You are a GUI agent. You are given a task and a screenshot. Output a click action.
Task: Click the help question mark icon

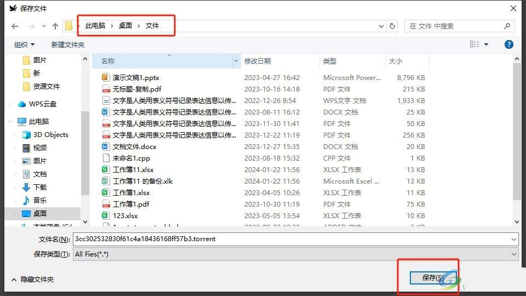coord(508,44)
